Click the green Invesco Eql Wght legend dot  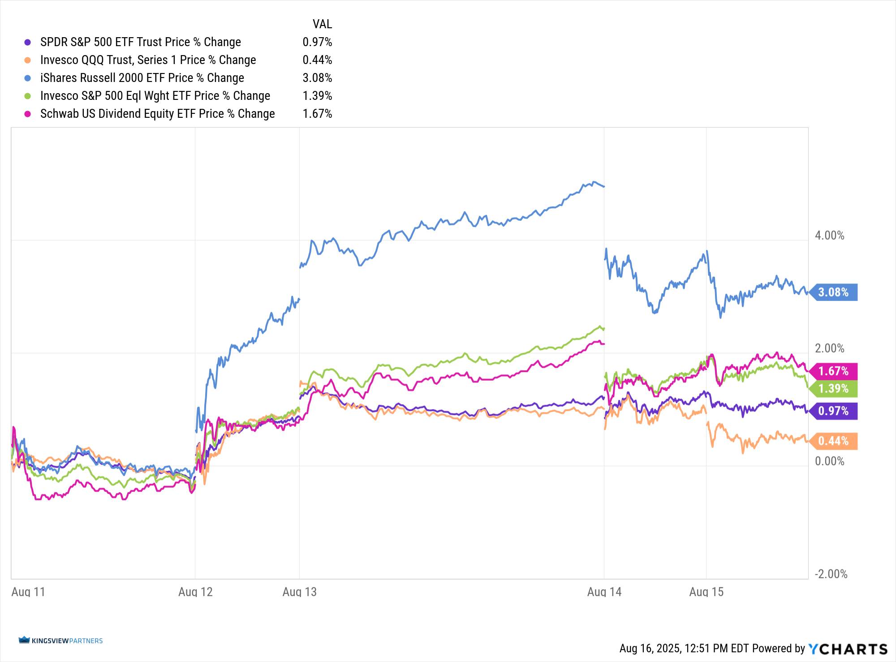(x=28, y=96)
